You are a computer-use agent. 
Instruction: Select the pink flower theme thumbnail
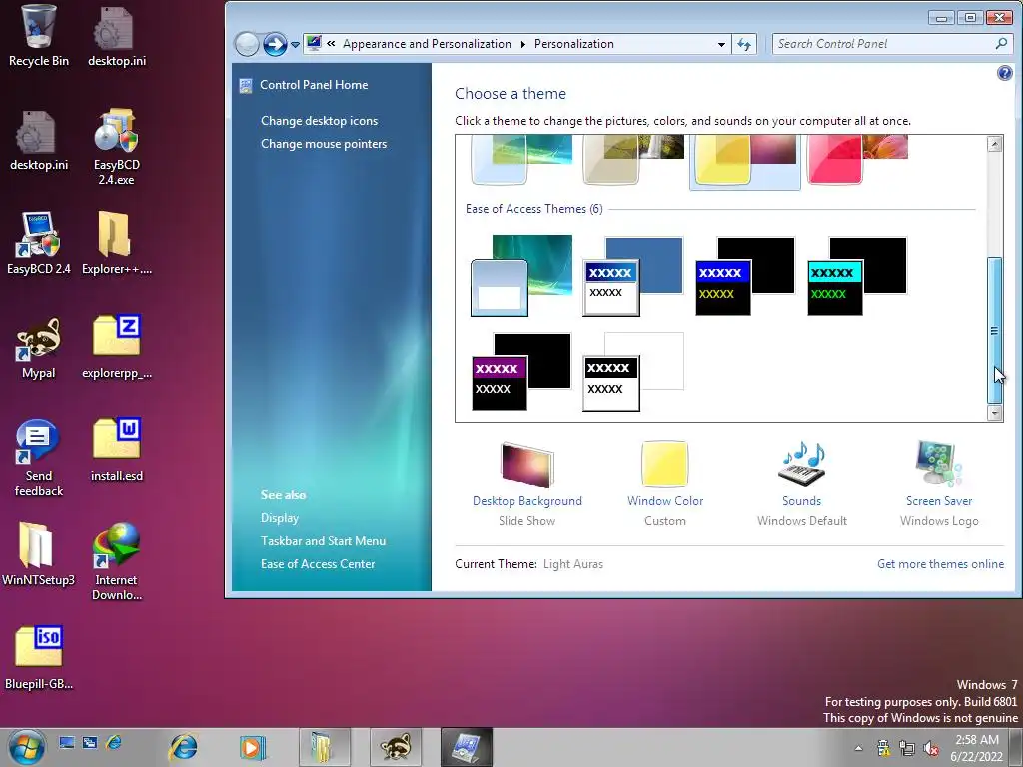857,160
